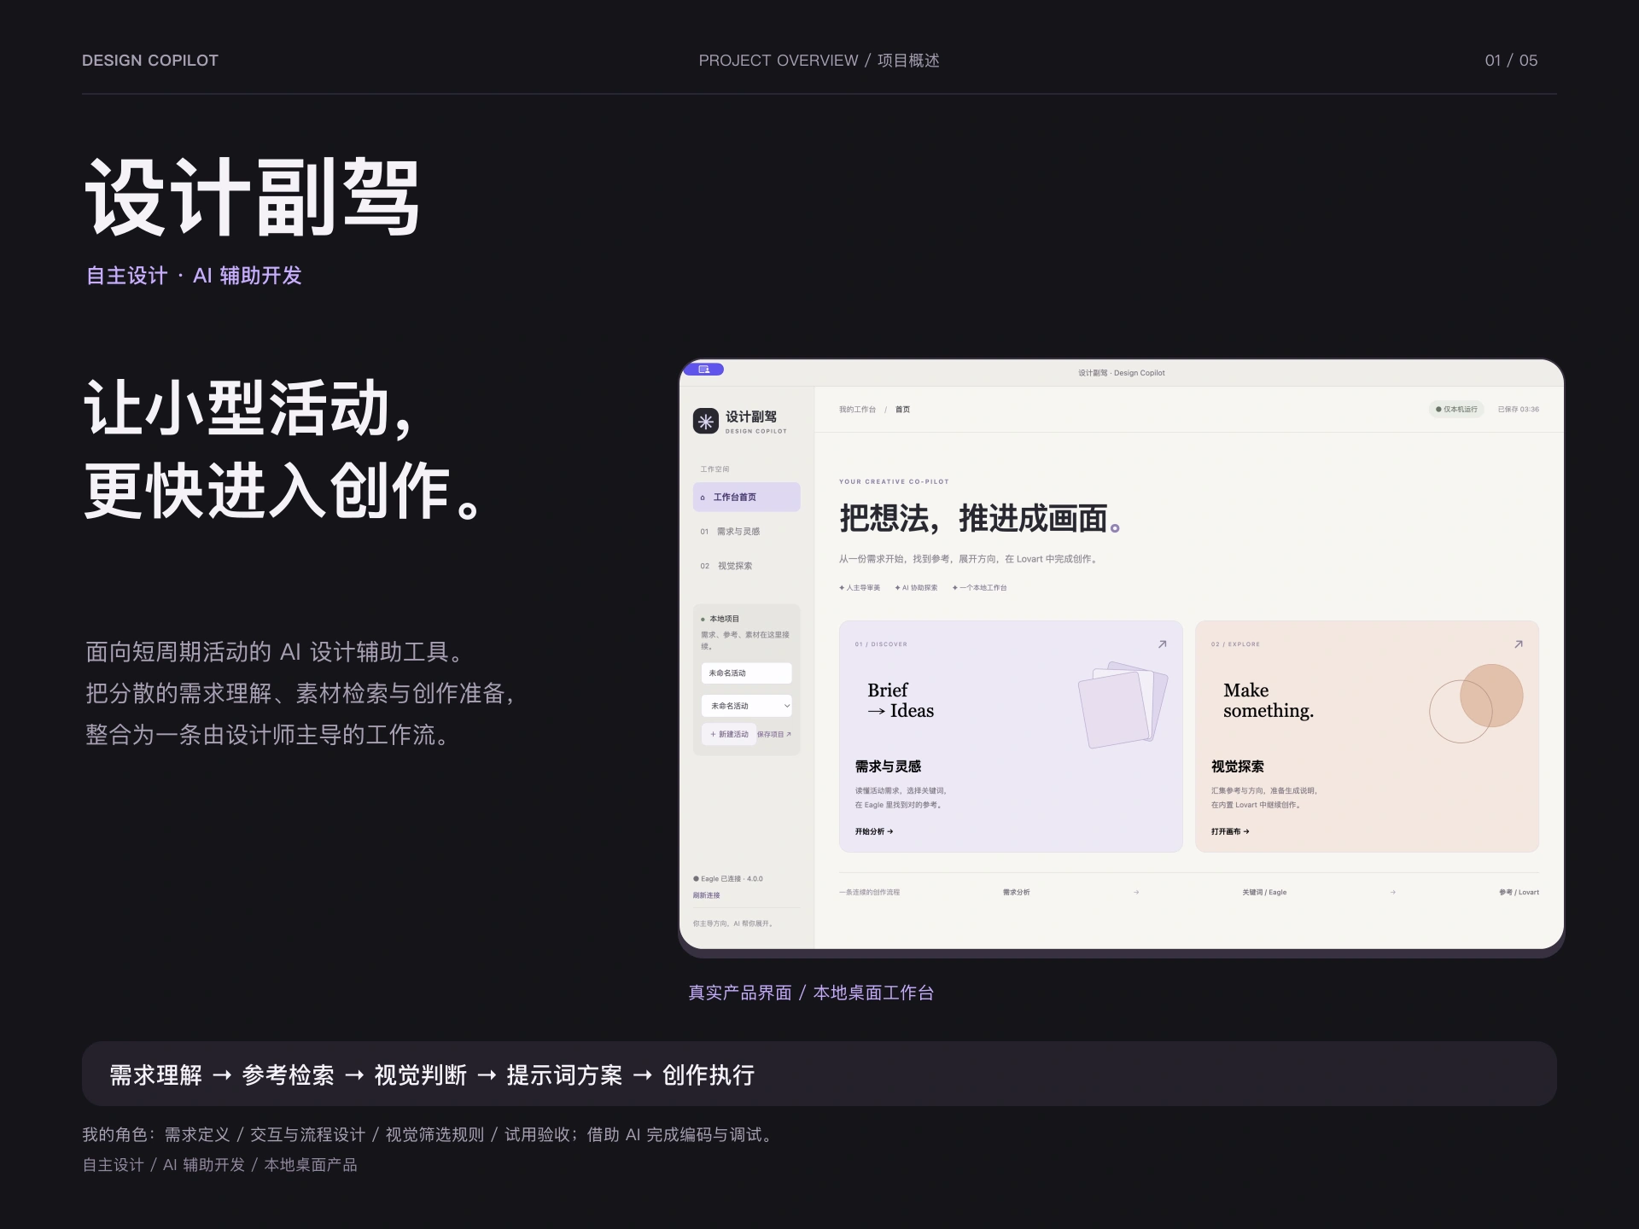The image size is (1639, 1229).
Task: Click the 刷新连接 link
Action: [707, 895]
